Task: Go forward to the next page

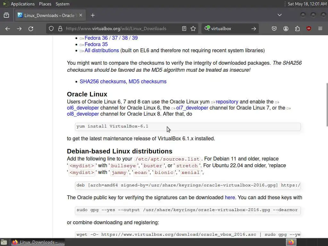Action: [x=19, y=29]
